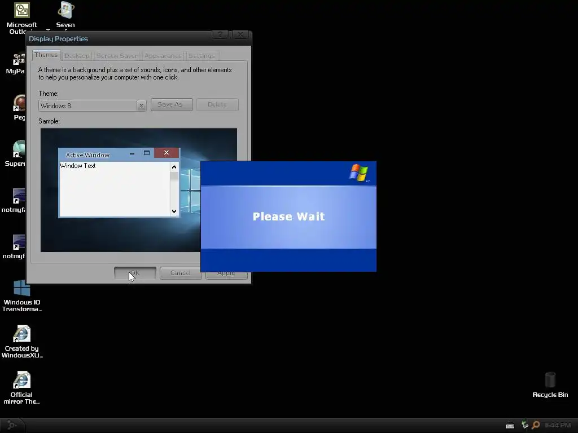
Task: Click the Window Text sample text
Action: coord(78,166)
